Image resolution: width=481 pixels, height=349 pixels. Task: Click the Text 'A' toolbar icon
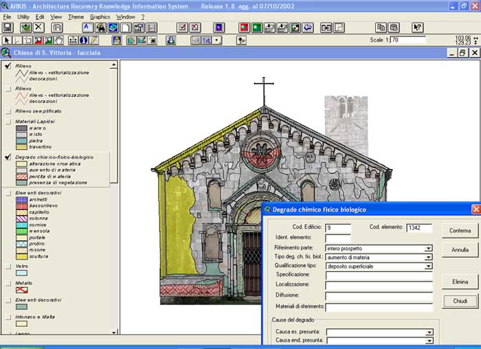pos(87,27)
